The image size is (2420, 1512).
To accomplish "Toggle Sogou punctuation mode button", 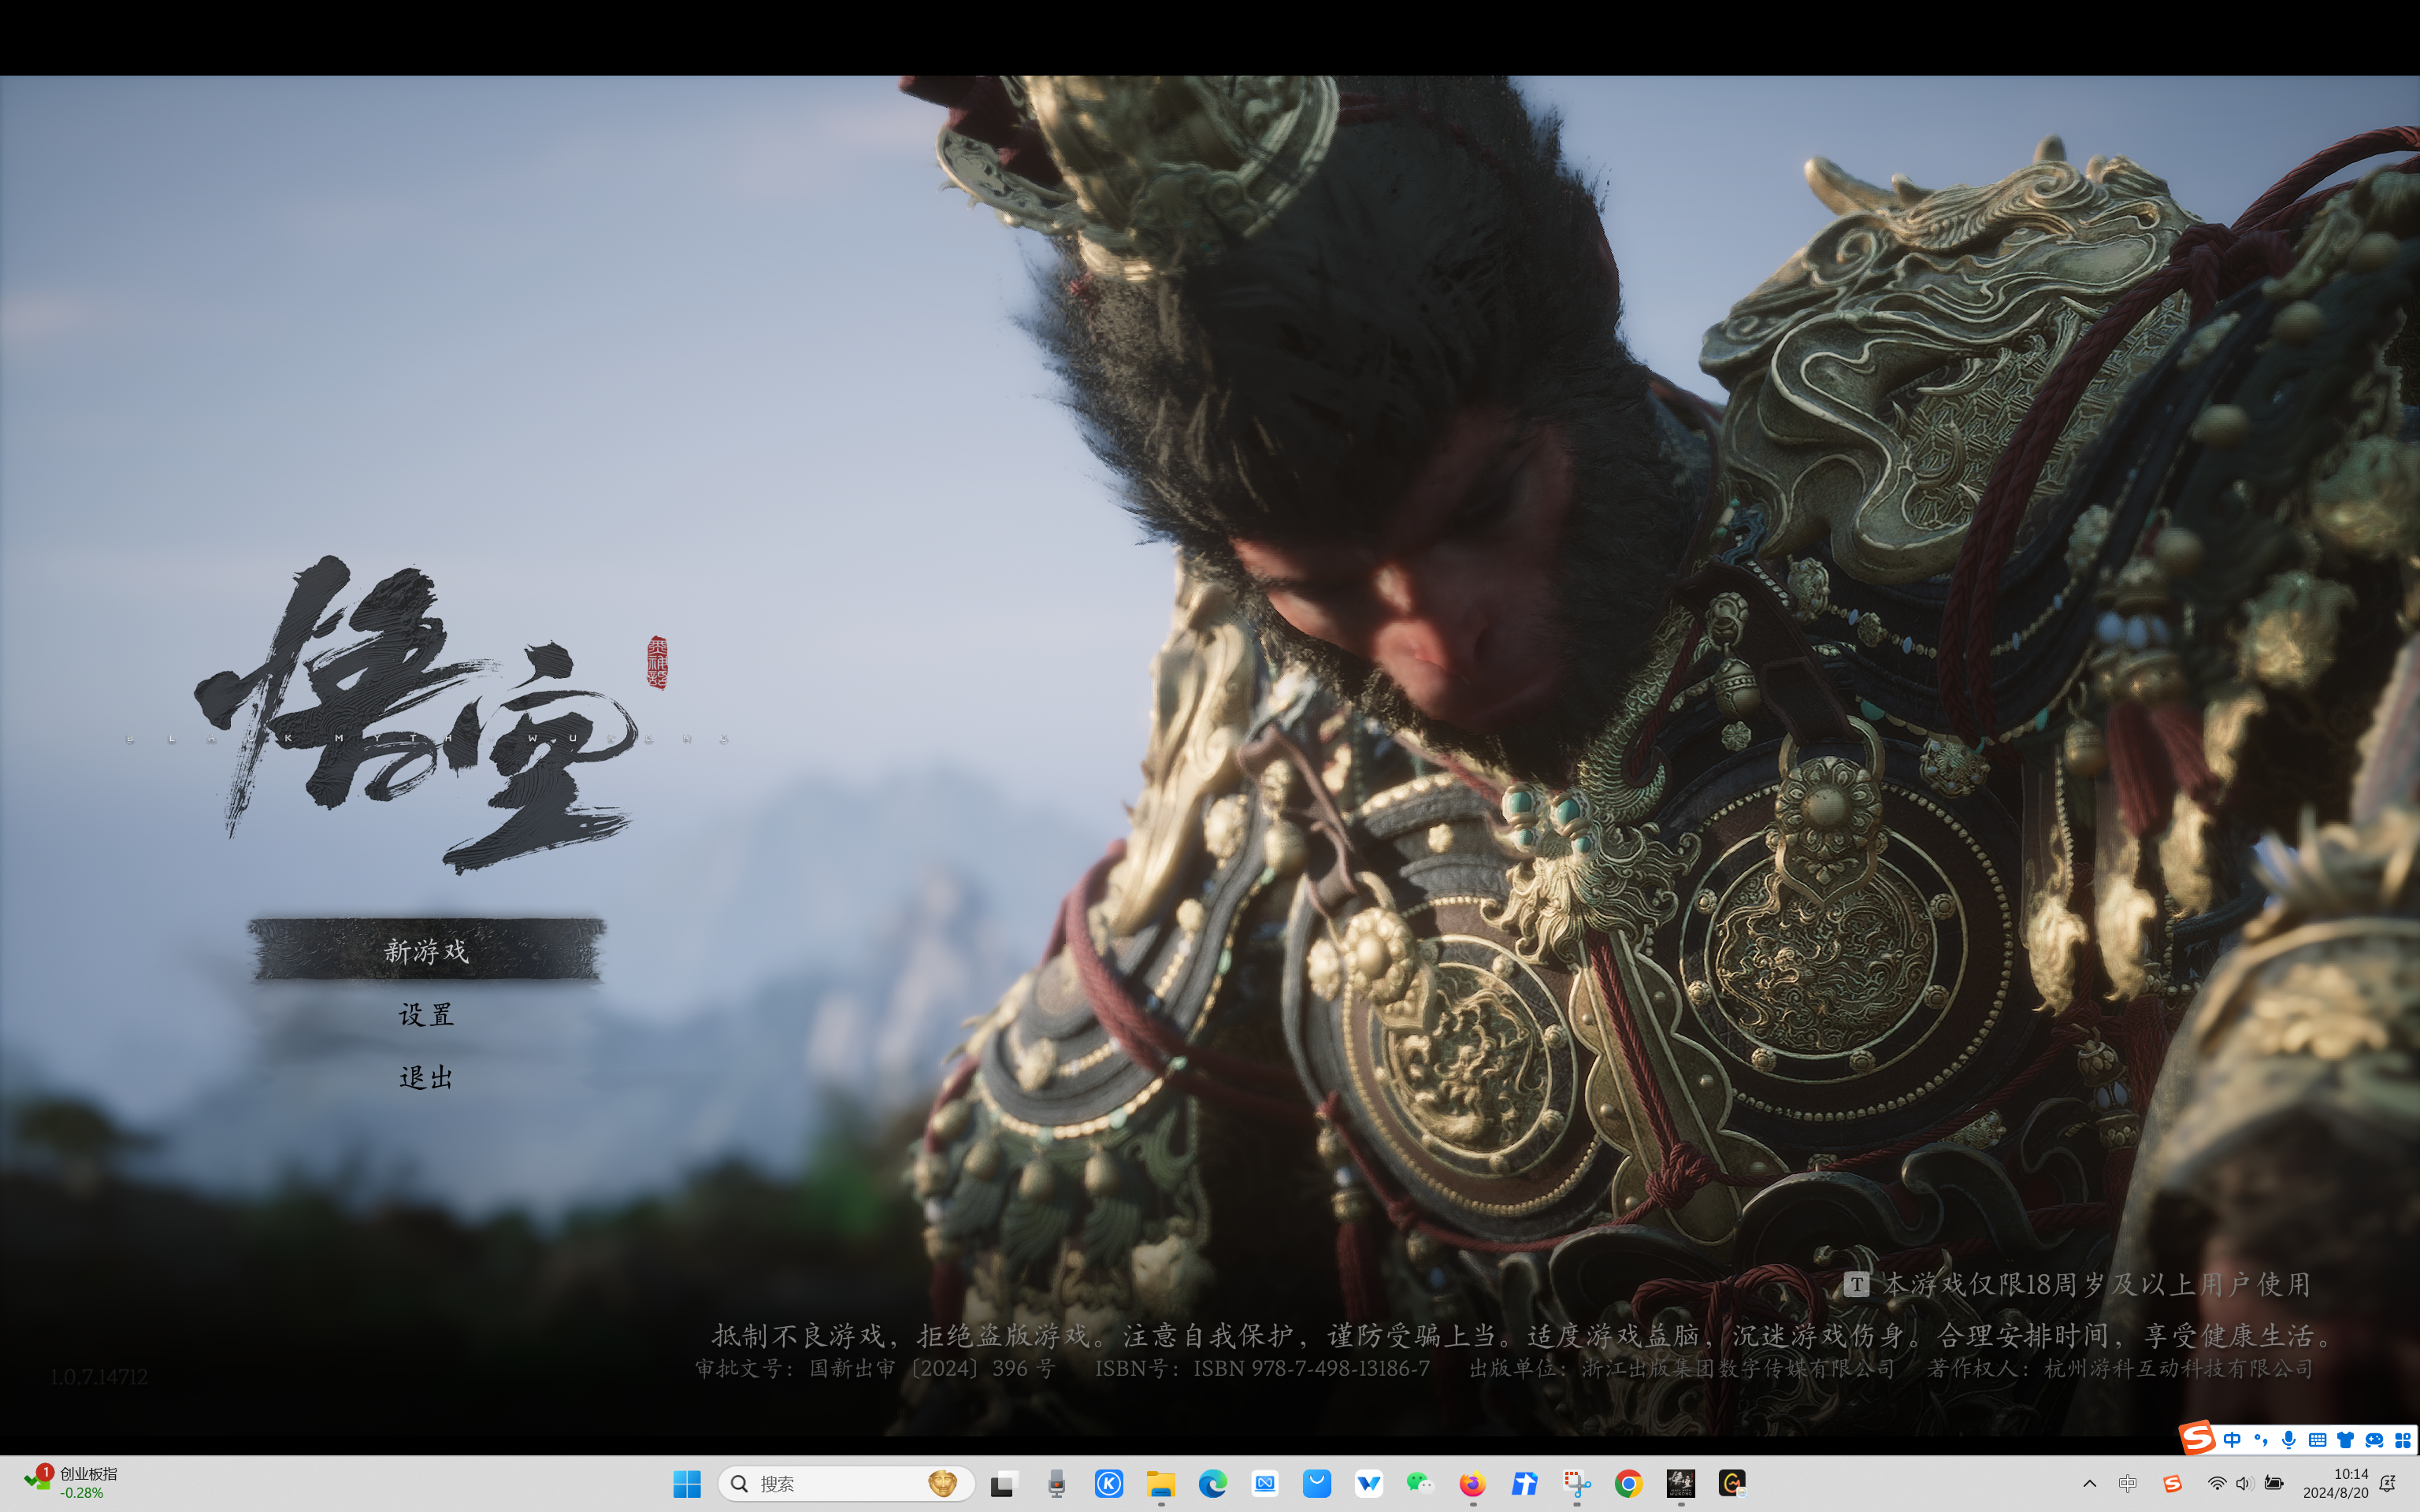I will (x=2261, y=1440).
